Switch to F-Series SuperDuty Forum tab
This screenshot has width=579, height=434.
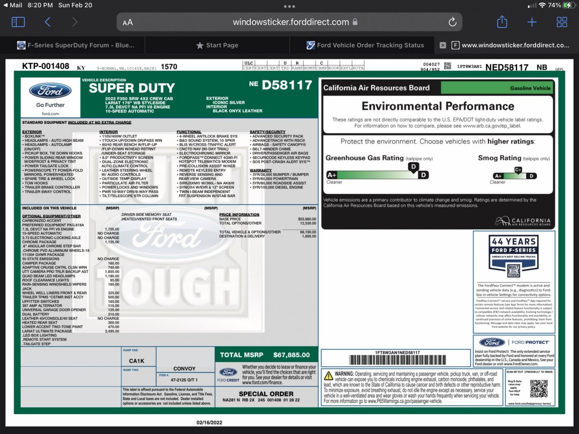(x=72, y=45)
